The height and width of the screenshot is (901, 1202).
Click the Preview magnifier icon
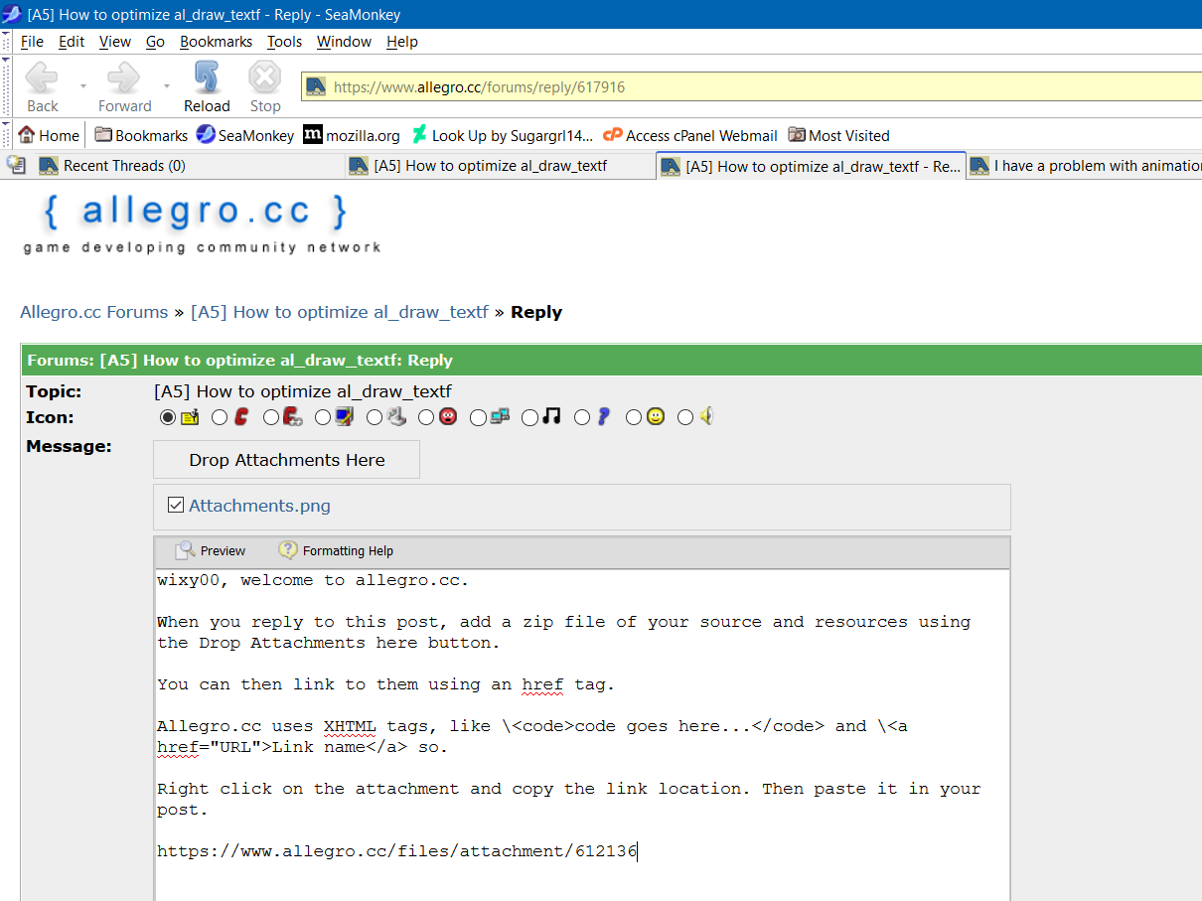[x=186, y=550]
